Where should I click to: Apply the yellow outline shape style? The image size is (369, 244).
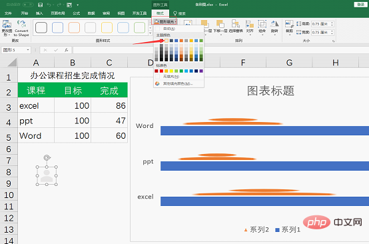(x=107, y=27)
